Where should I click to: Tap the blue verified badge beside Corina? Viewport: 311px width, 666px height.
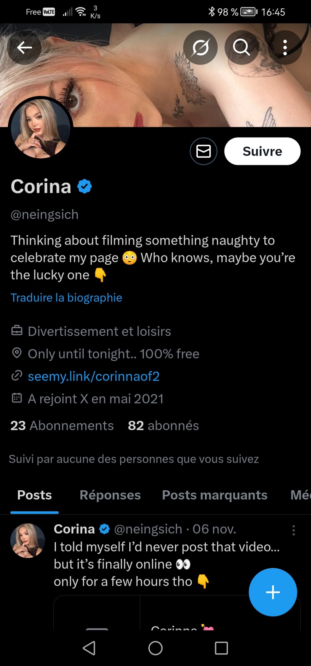[x=85, y=187]
